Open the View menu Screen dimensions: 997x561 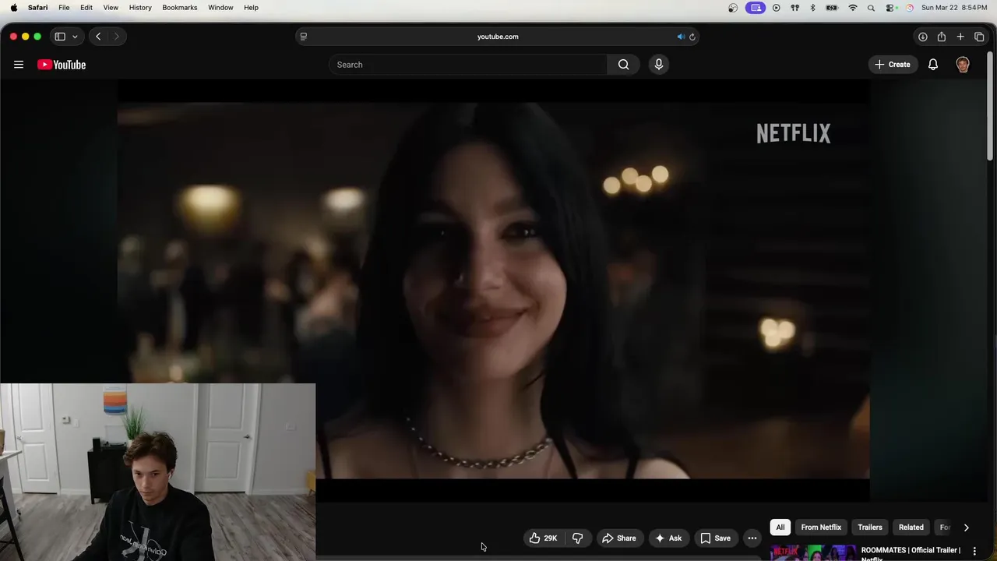click(111, 8)
